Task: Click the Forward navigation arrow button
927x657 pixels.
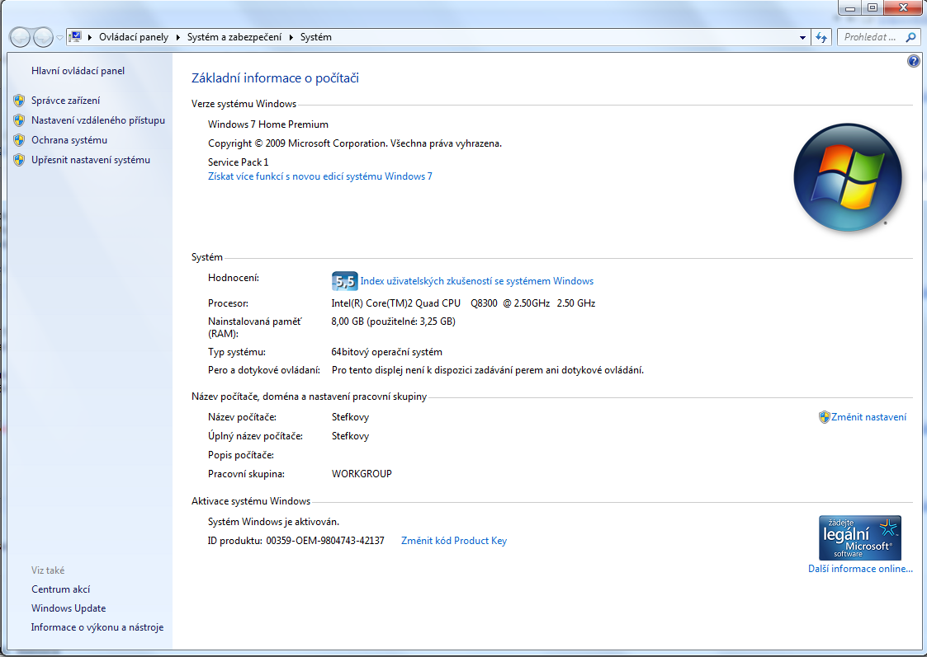Action: tap(43, 37)
